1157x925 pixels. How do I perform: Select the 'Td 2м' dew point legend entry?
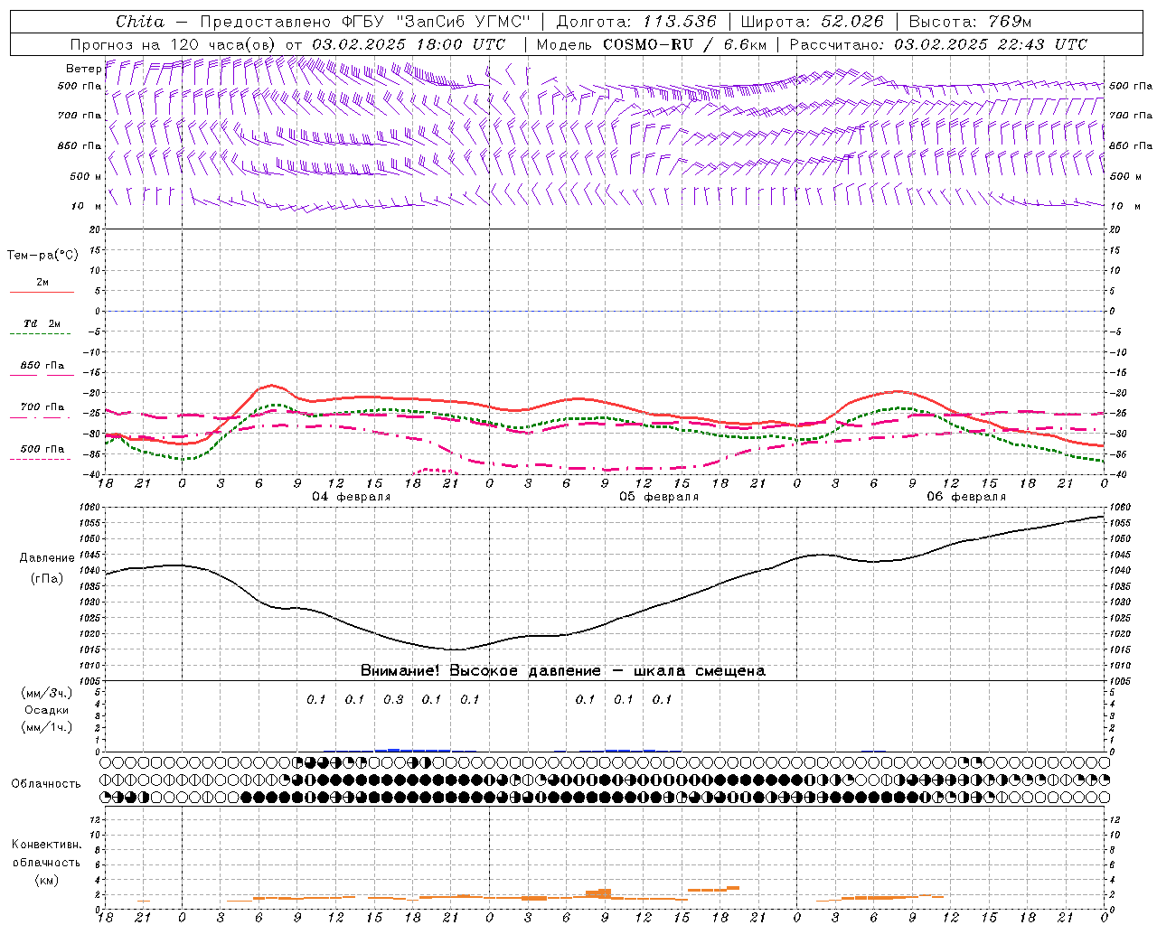click(x=42, y=323)
